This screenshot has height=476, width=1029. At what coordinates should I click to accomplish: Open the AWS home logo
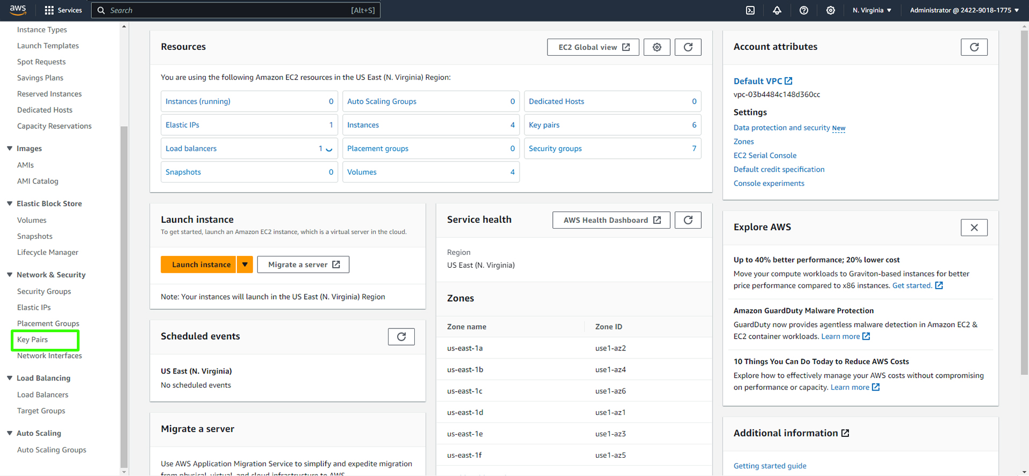tap(18, 10)
